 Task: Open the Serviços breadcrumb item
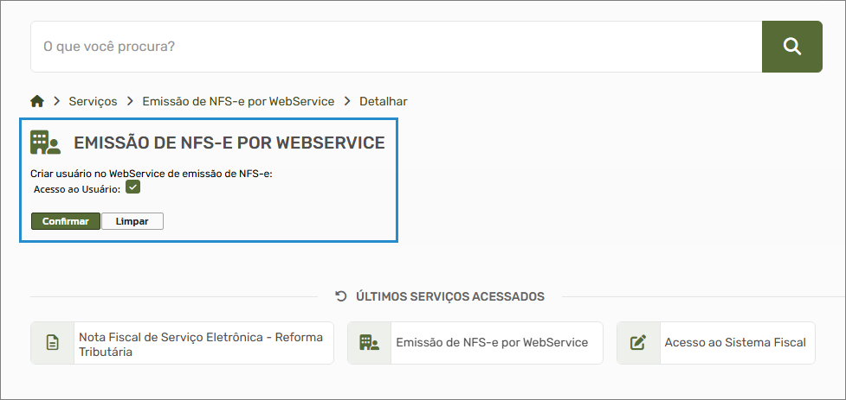[93, 101]
